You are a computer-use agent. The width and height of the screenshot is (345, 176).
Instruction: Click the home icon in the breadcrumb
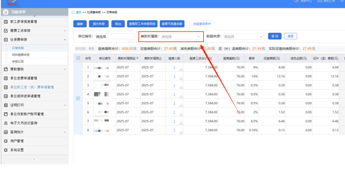click(x=73, y=12)
